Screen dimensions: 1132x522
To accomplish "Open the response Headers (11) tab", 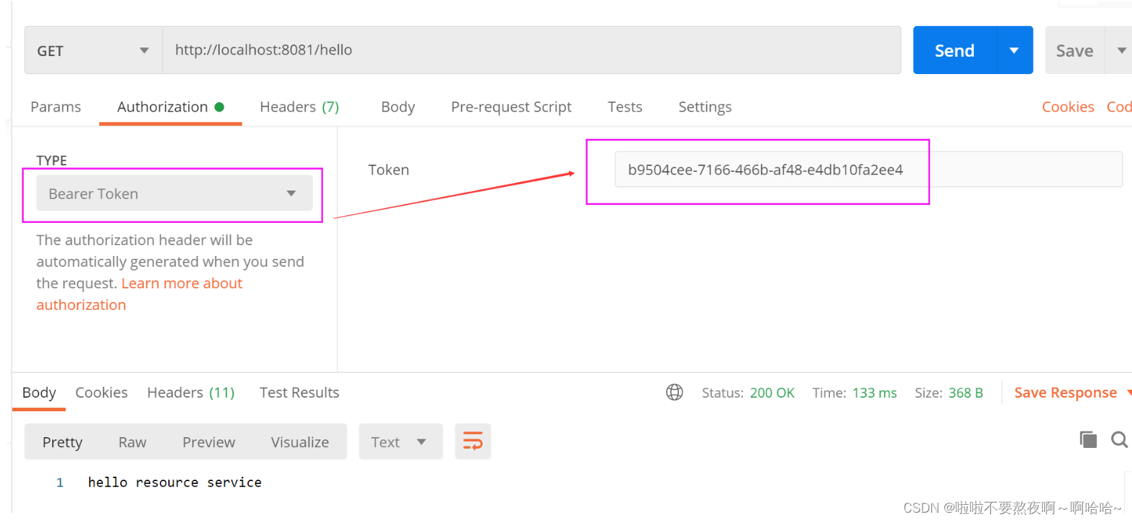I will [x=191, y=393].
